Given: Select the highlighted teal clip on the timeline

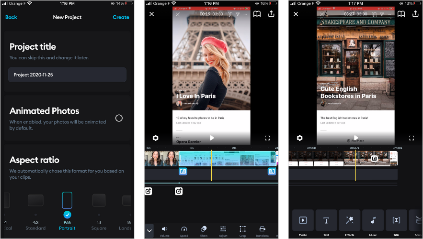Looking at the screenshot, I should tap(227, 159).
